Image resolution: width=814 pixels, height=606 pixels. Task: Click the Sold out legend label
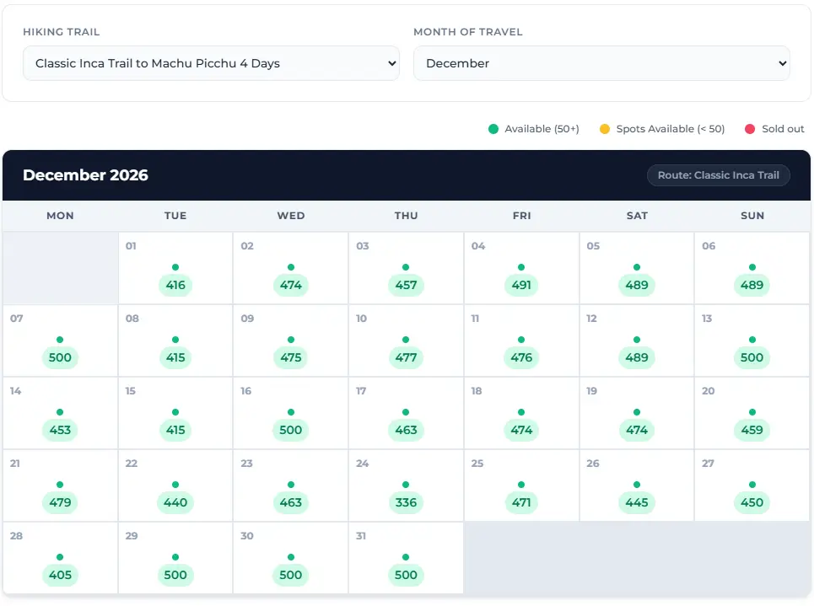(x=783, y=129)
